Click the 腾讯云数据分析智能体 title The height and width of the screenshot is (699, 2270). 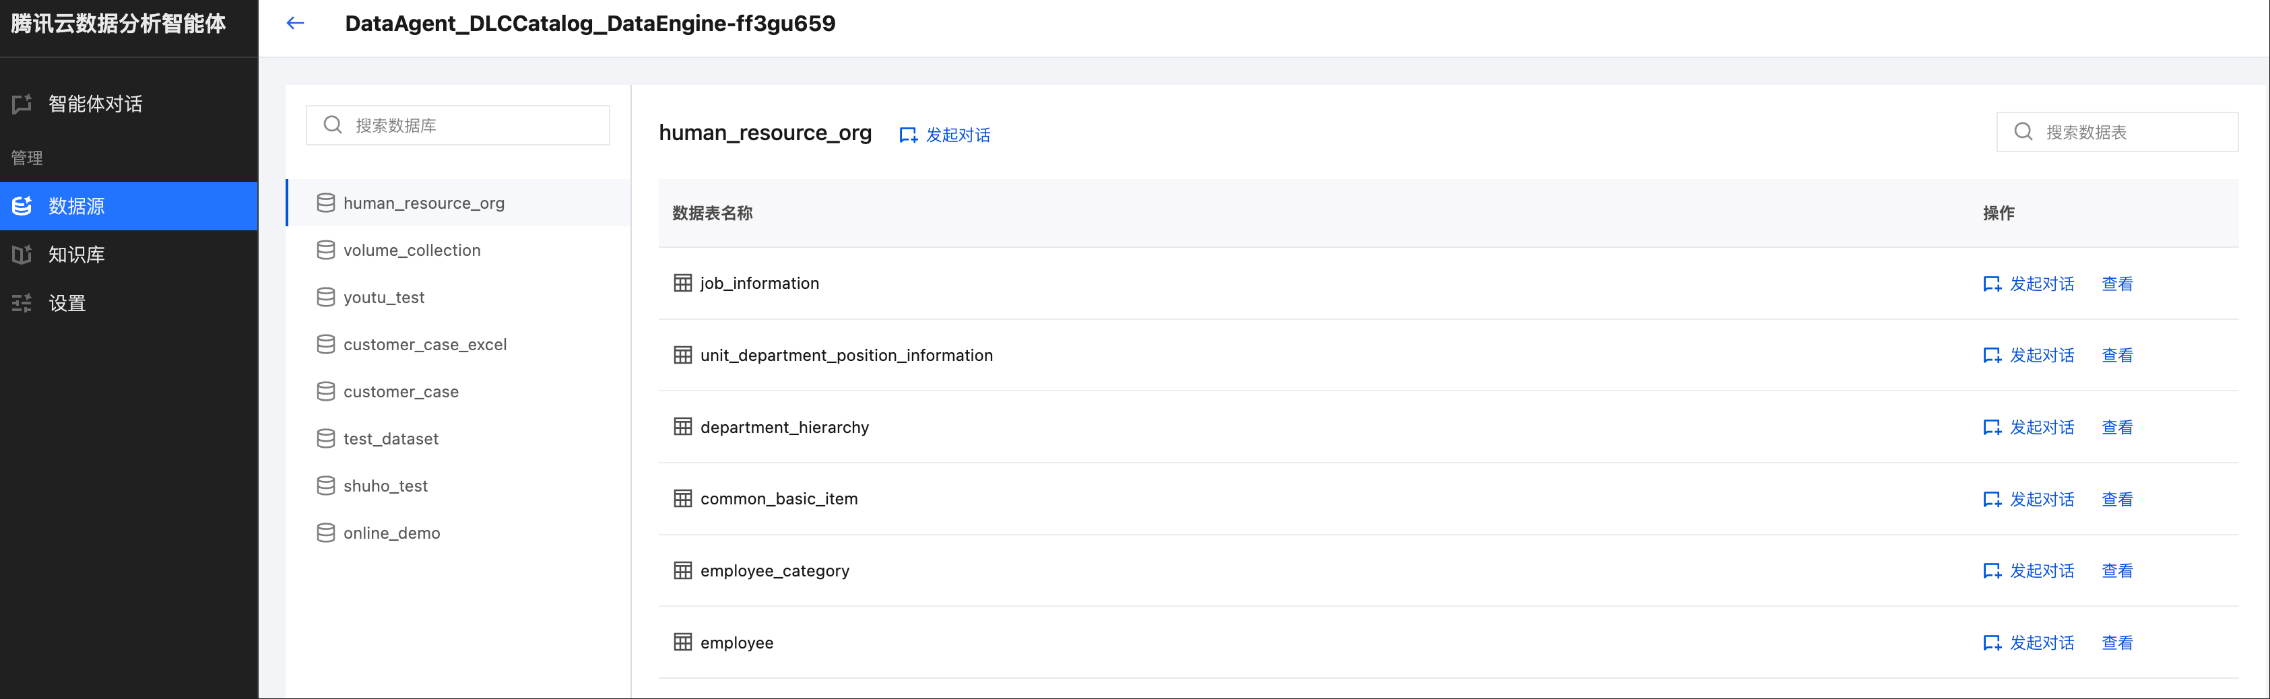(118, 24)
